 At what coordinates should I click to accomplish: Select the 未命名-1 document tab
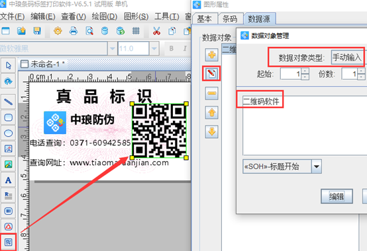click(43, 64)
